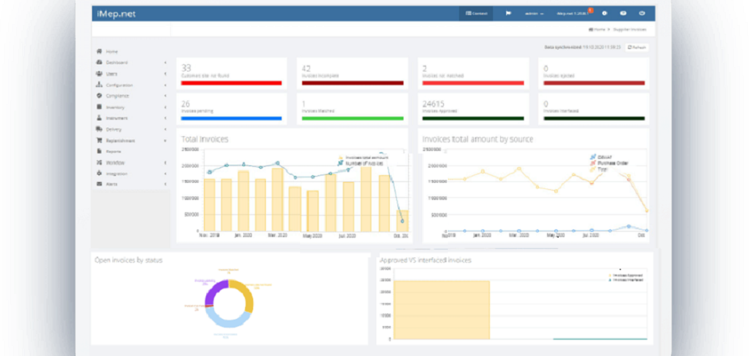Click the Open invoices by status title
Viewport: 750px width, 356px height.
point(129,261)
